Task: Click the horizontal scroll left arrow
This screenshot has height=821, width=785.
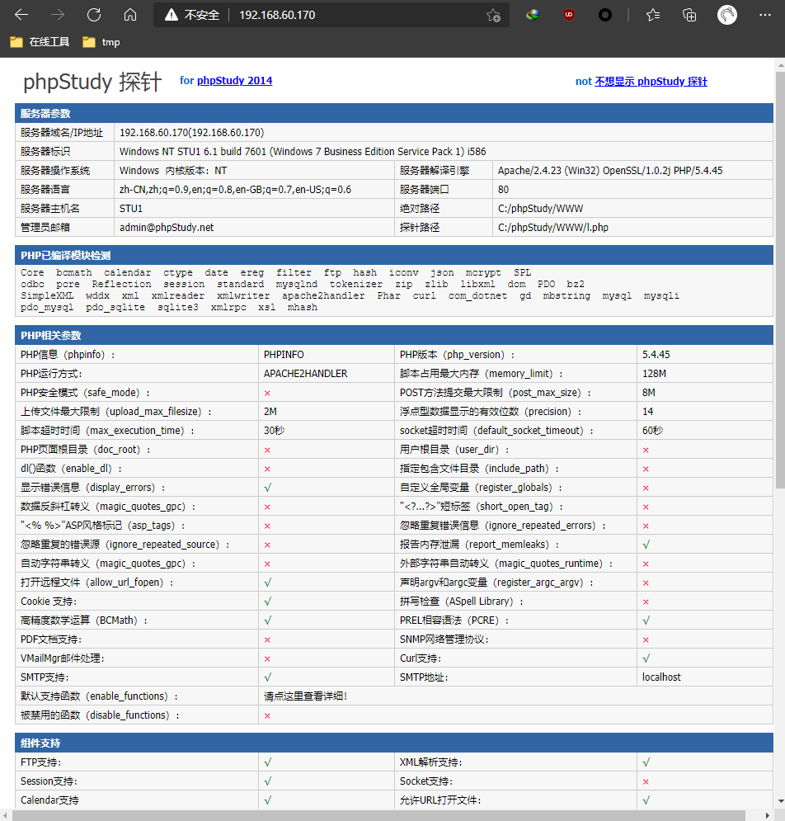Action: tap(5, 816)
